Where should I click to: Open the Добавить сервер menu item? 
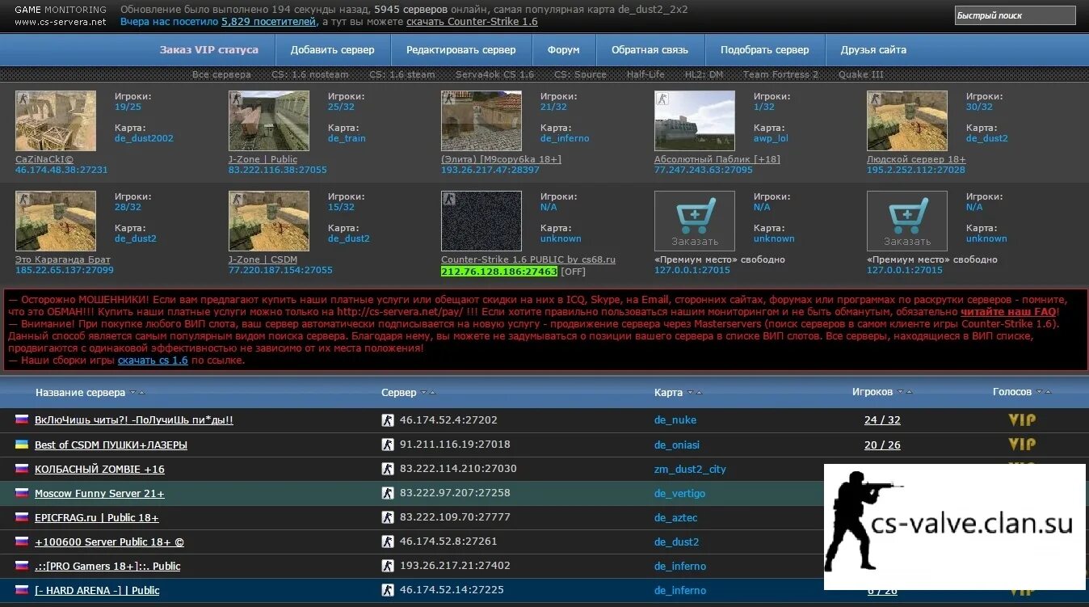pyautogui.click(x=333, y=50)
